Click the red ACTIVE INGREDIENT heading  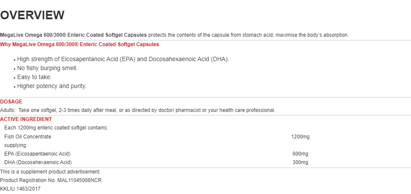click(x=26, y=119)
